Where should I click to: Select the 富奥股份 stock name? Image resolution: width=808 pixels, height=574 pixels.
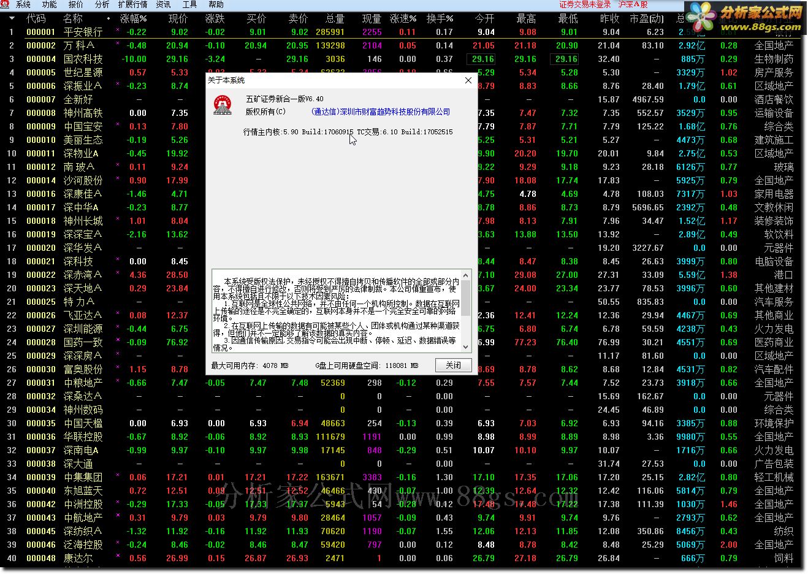pos(83,369)
